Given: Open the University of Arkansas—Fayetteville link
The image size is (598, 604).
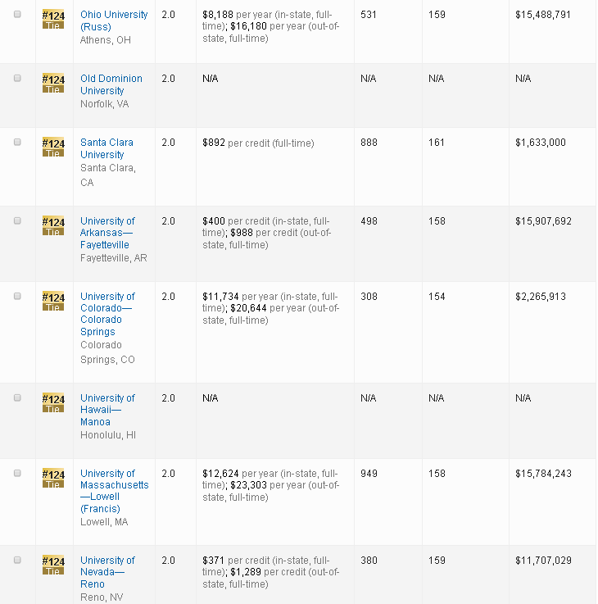Looking at the screenshot, I should coord(107,233).
